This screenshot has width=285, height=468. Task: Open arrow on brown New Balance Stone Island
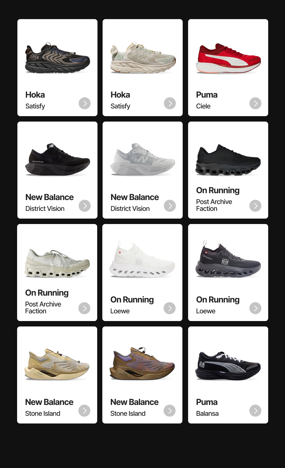[170, 411]
